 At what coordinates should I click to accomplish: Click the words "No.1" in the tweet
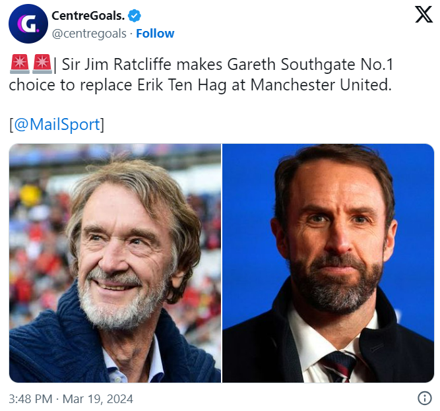tap(385, 65)
